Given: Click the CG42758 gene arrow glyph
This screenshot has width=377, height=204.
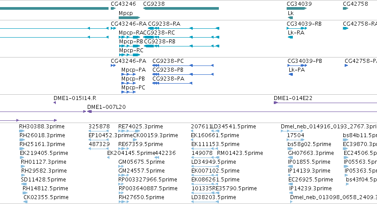Looking at the screenshot, I should pos(346,8).
